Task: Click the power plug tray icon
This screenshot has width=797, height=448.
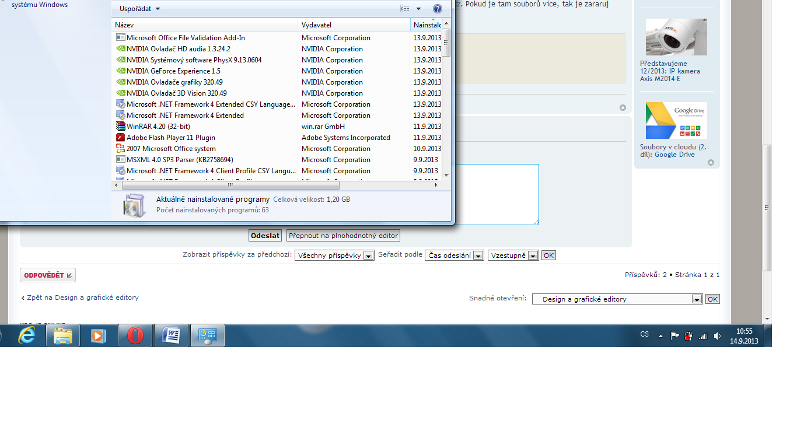Action: point(689,336)
